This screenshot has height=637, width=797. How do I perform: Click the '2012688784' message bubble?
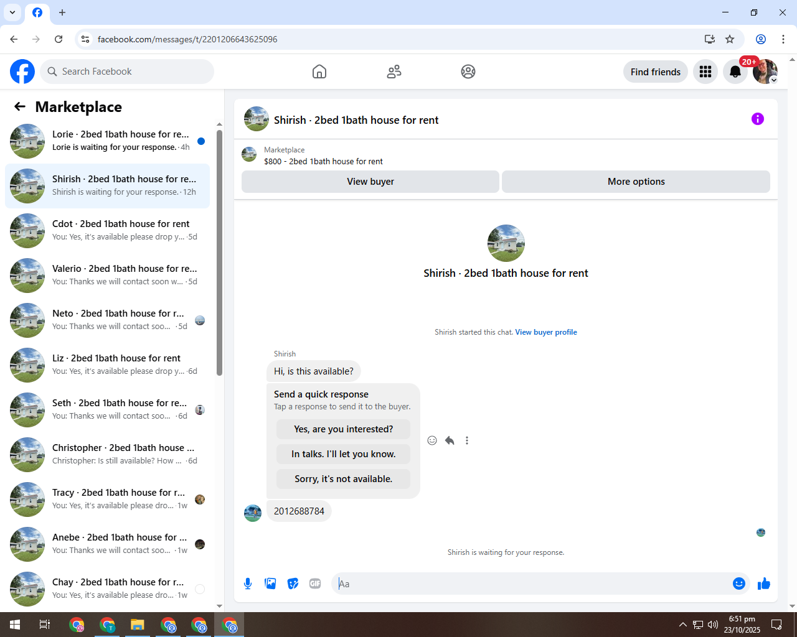click(x=299, y=511)
